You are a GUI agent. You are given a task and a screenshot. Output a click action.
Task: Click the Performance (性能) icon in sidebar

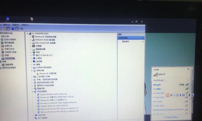point(3,55)
